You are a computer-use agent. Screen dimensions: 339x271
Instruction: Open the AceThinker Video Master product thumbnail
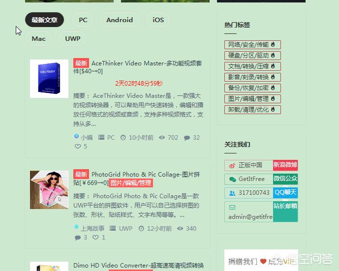tap(49, 79)
